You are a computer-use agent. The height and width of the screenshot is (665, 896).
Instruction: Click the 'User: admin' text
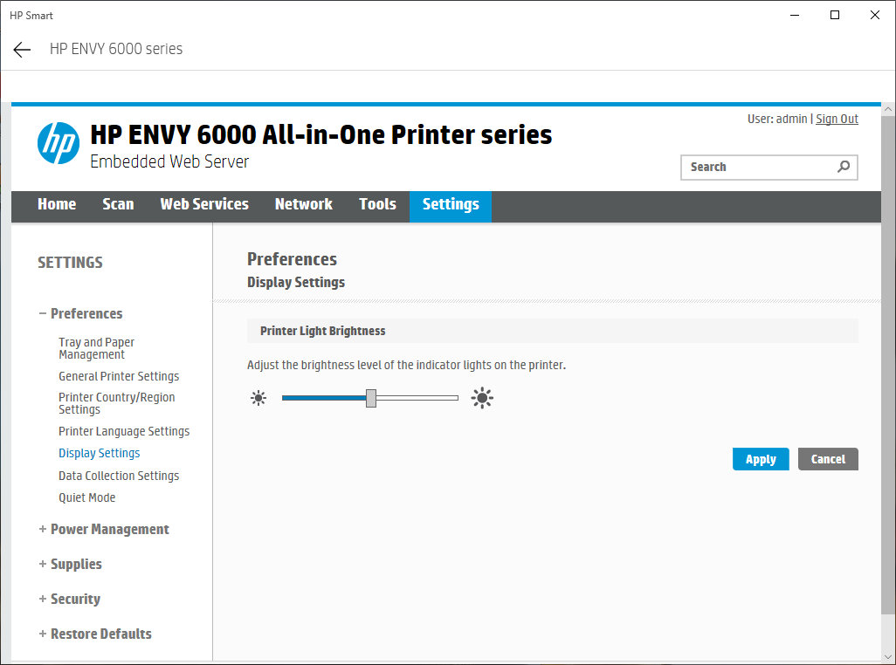pyautogui.click(x=776, y=119)
